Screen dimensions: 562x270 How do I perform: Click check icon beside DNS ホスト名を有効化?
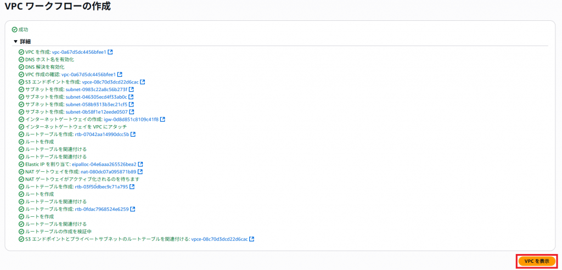[x=21, y=59]
